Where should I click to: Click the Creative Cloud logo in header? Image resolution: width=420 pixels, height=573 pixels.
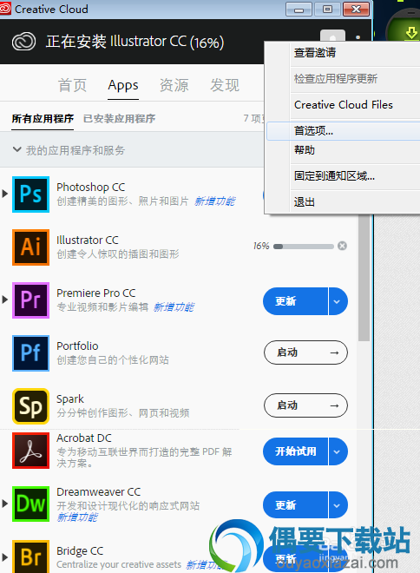[23, 42]
